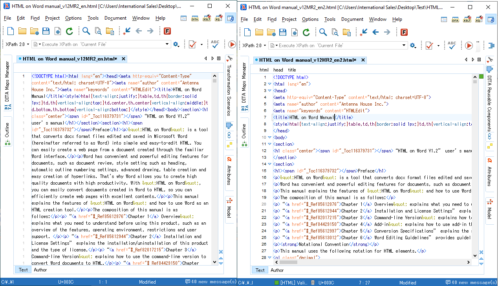Click ABC spell check icon in left window
This screenshot has width=498, height=286.
(x=215, y=44)
